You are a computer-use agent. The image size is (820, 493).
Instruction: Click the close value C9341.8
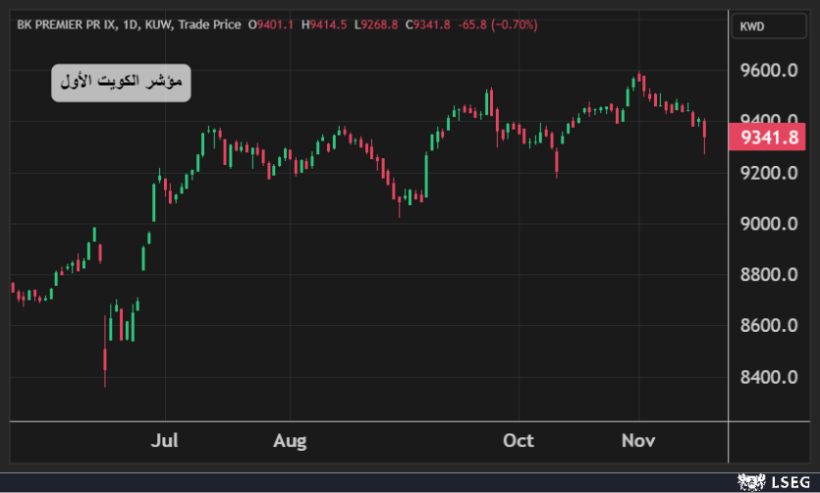pos(427,25)
